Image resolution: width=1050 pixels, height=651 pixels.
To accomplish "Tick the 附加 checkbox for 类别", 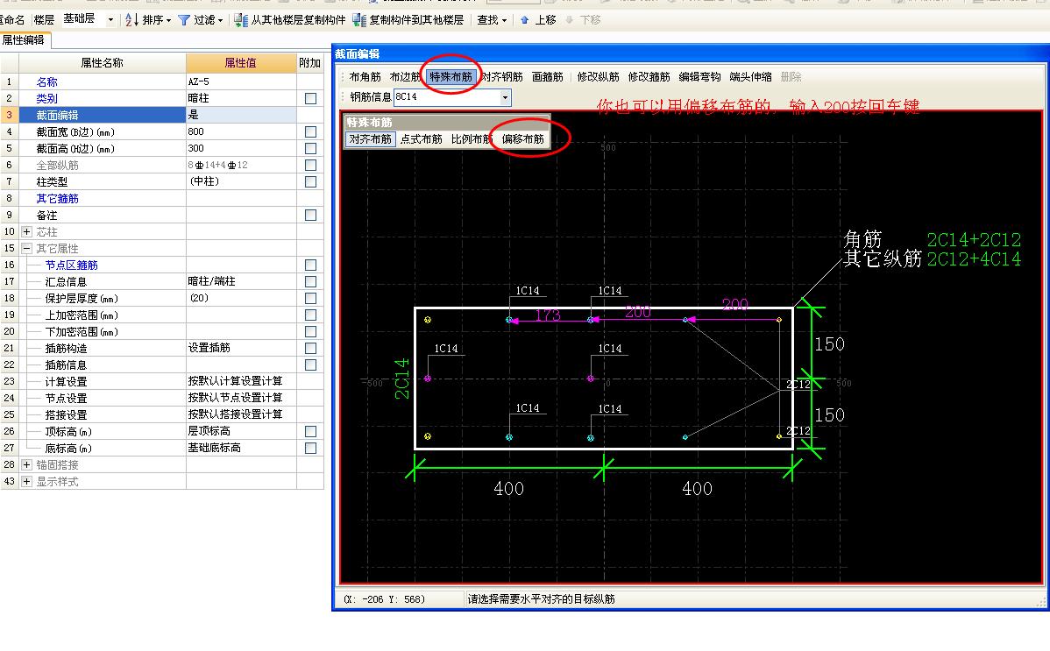I will (x=311, y=98).
